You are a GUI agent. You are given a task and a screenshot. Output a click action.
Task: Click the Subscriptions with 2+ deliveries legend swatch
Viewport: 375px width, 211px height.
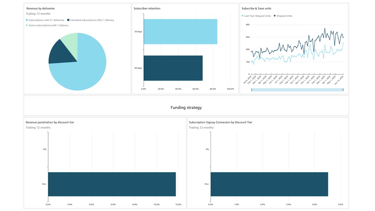pyautogui.click(x=27, y=20)
